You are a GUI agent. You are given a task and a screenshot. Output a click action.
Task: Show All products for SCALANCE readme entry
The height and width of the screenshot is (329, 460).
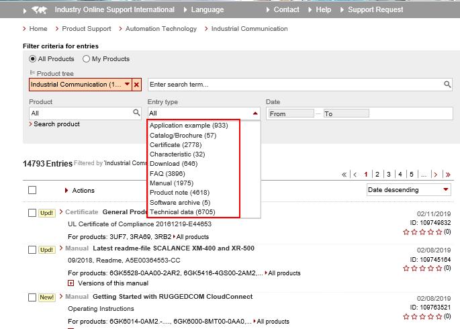(x=283, y=273)
